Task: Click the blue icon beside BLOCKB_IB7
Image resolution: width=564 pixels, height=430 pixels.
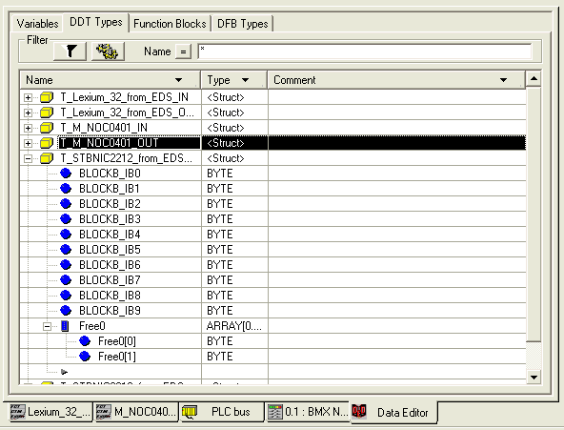Action: click(x=66, y=280)
